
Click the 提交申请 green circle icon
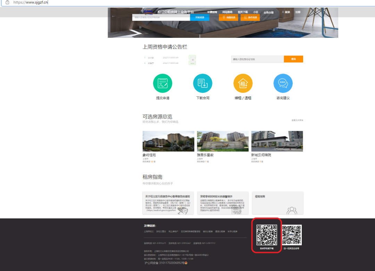click(162, 83)
